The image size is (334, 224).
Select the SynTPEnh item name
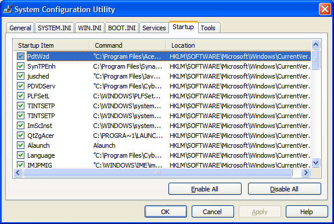(x=41, y=66)
